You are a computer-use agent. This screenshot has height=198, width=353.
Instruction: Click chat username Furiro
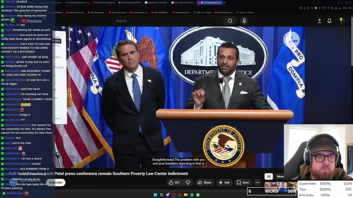coord(8,30)
